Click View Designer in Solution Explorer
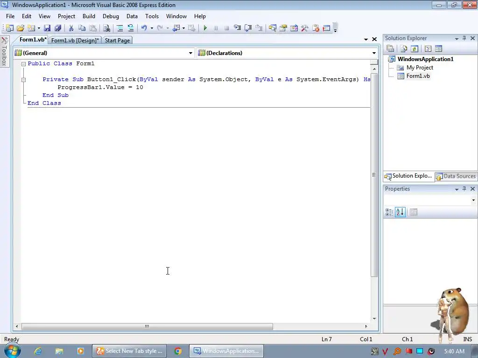Image resolution: width=478 pixels, height=358 pixels. [x=438, y=48]
